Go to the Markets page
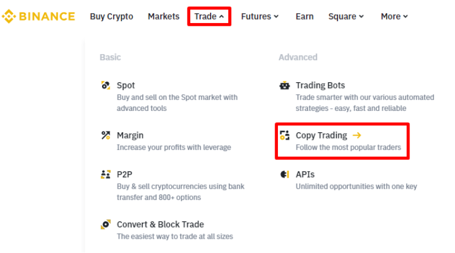The image size is (455, 253). (163, 16)
